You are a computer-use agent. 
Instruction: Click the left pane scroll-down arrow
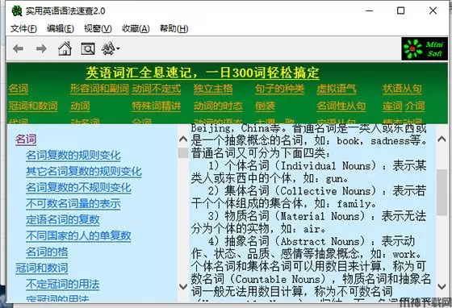coord(183,286)
